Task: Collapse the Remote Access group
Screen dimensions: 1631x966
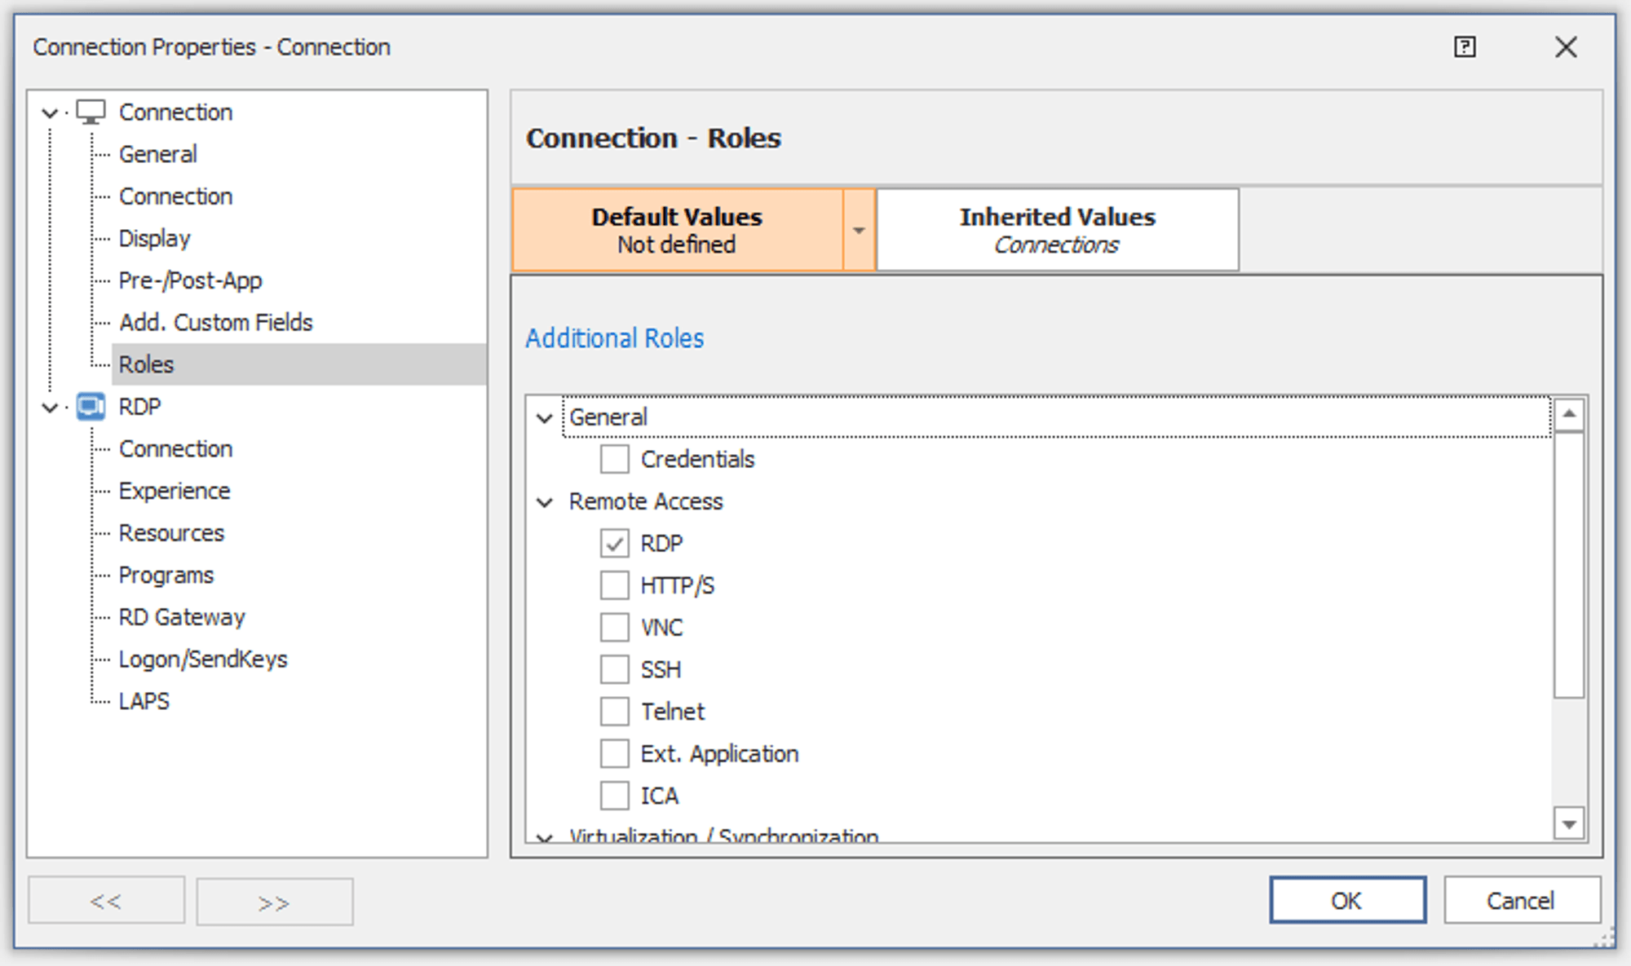Action: point(545,501)
